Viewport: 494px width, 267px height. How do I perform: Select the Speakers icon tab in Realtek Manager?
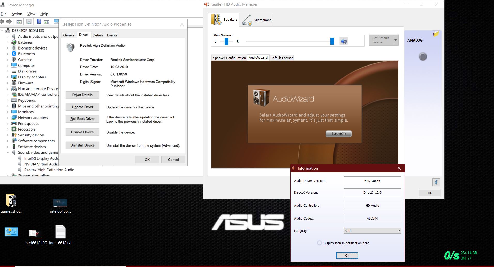coord(224,20)
